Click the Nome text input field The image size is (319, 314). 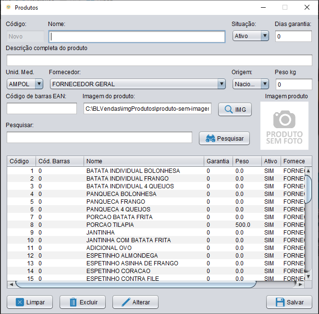[137, 37]
